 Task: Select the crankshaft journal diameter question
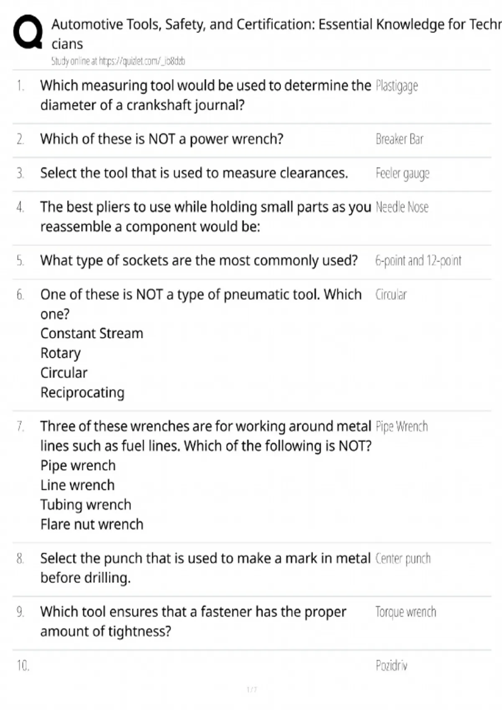(205, 95)
